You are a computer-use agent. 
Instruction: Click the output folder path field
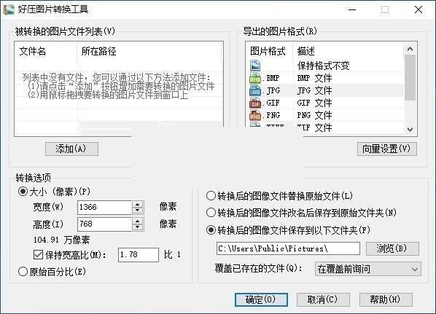288,248
